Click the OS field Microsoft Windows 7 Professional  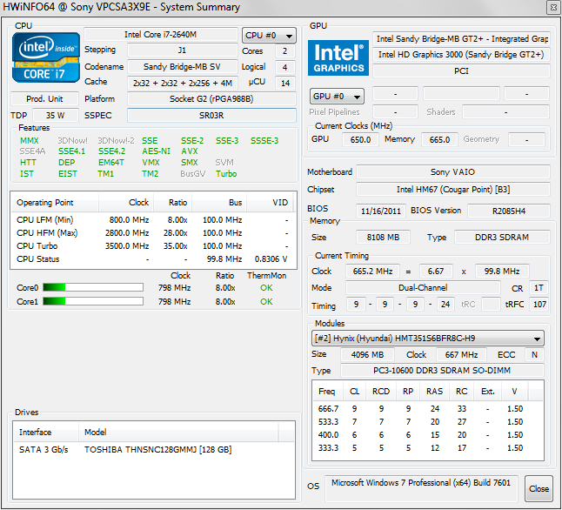coord(421,488)
